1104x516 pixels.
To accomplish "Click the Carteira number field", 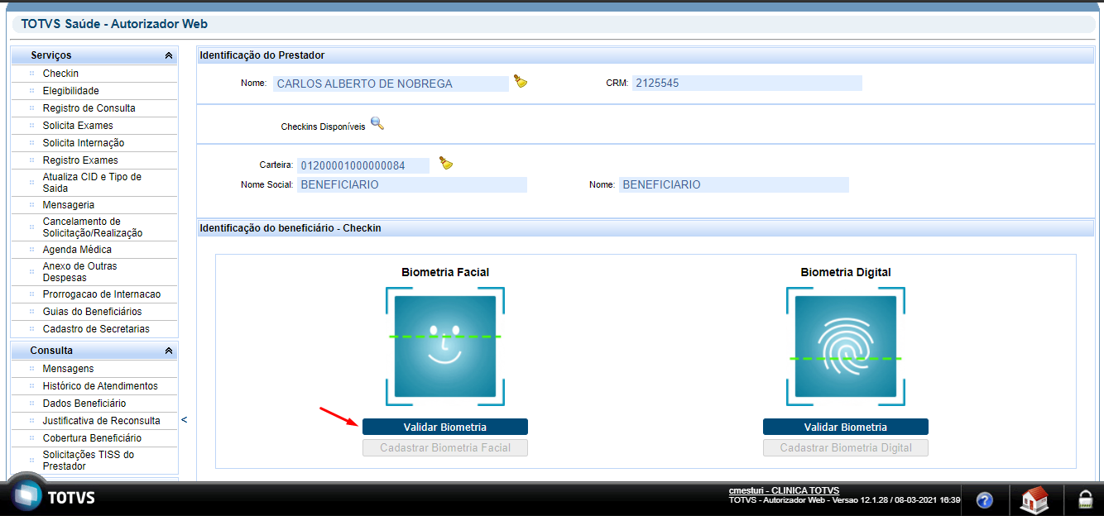I will point(363,165).
